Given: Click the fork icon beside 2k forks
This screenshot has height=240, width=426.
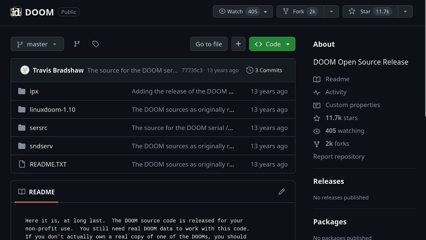Looking at the screenshot, I should click(317, 144).
